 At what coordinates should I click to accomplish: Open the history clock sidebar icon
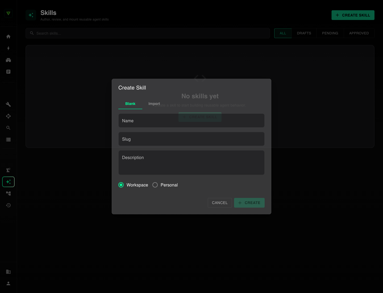click(8, 205)
